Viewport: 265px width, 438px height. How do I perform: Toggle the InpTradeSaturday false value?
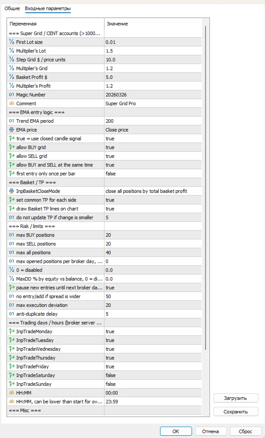pos(153,375)
